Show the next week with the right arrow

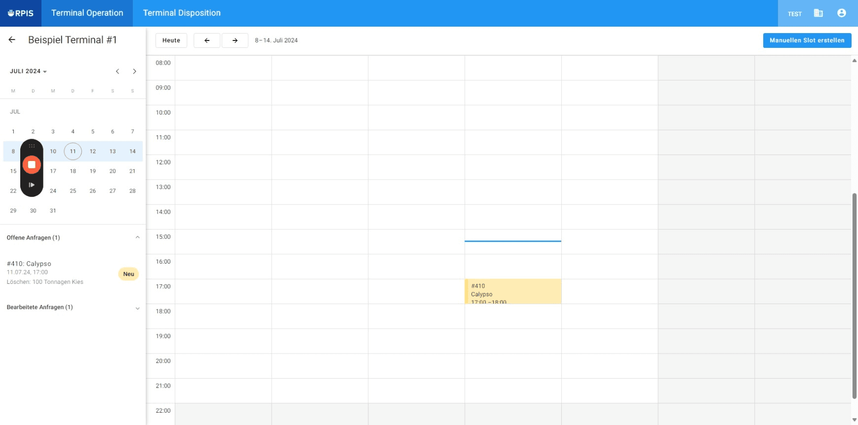(235, 40)
